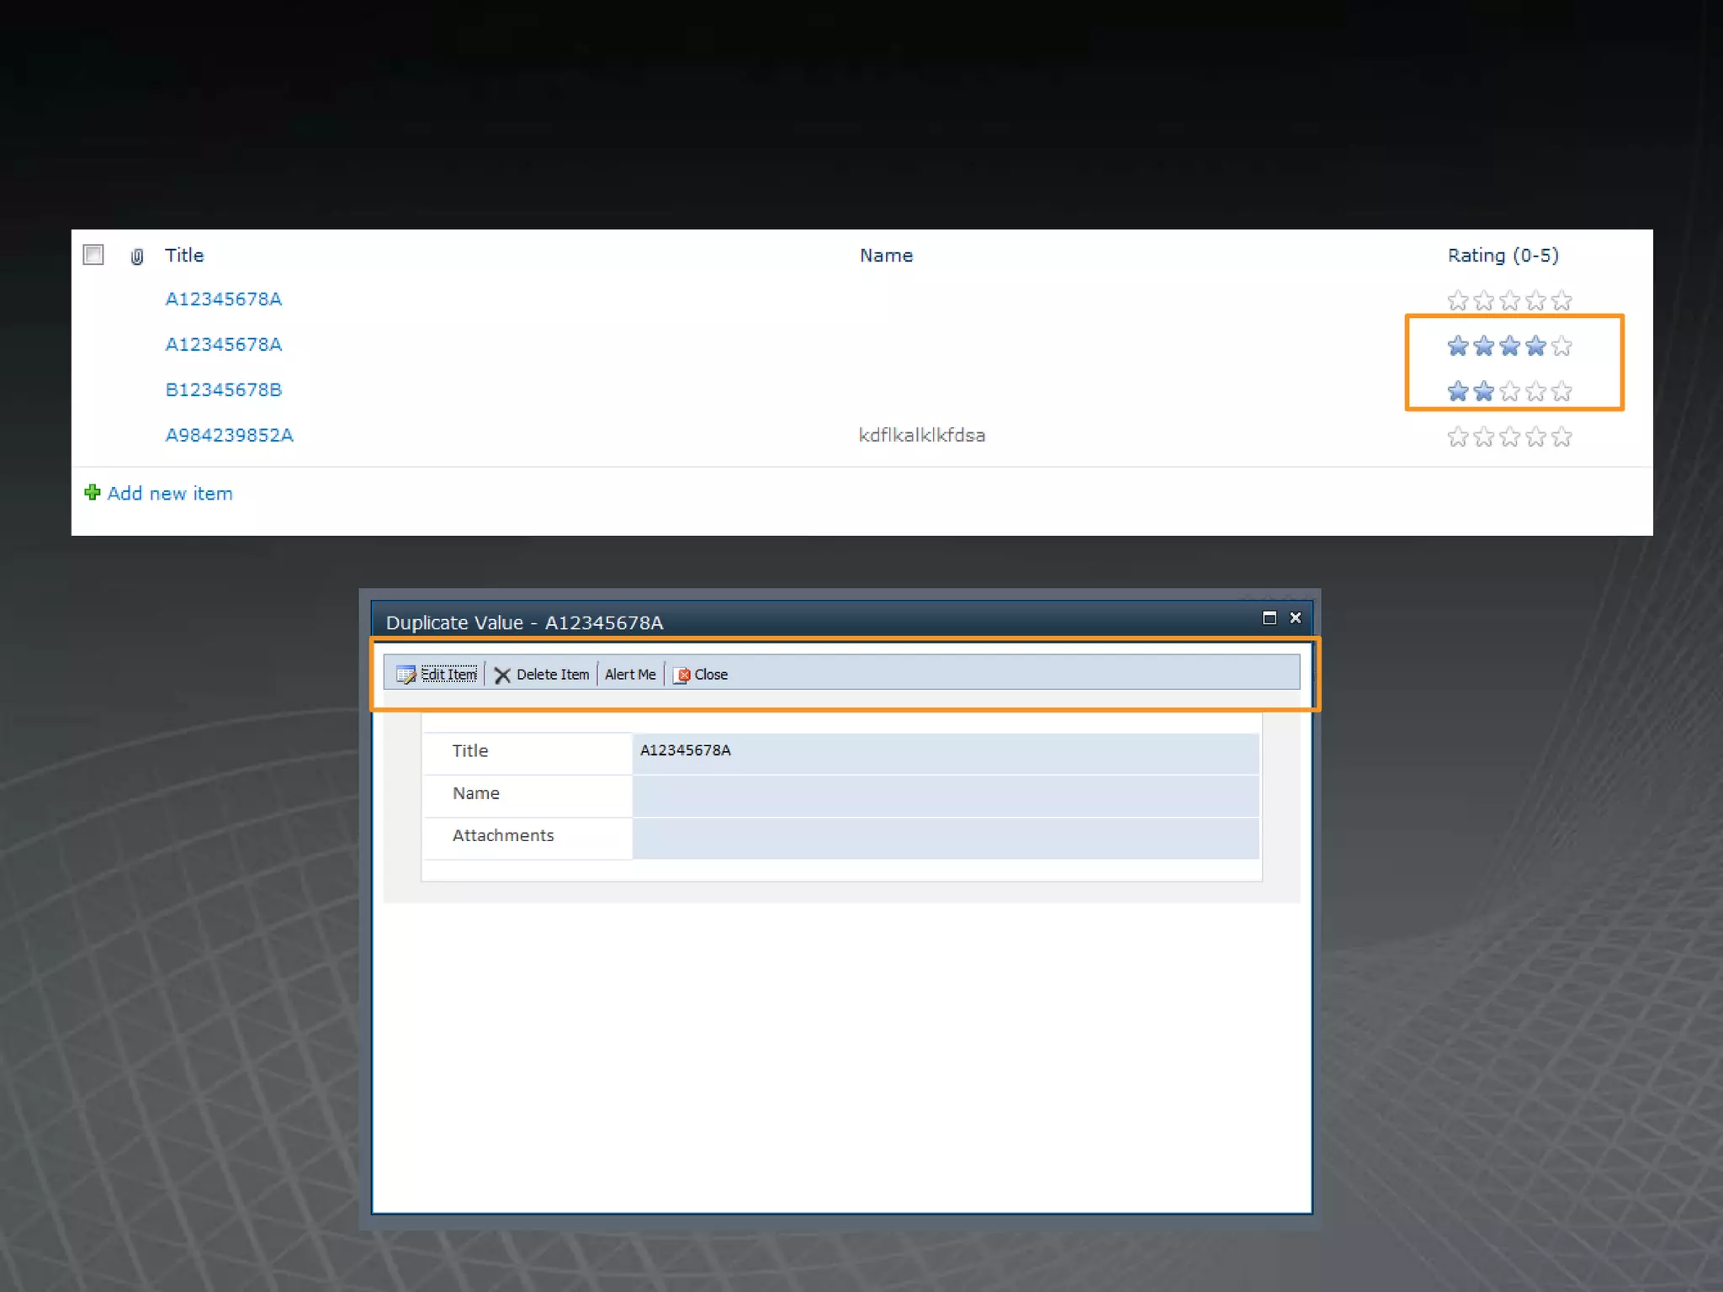Sort list by Name column header
Image resolution: width=1723 pixels, height=1292 pixels.
pyautogui.click(x=886, y=256)
